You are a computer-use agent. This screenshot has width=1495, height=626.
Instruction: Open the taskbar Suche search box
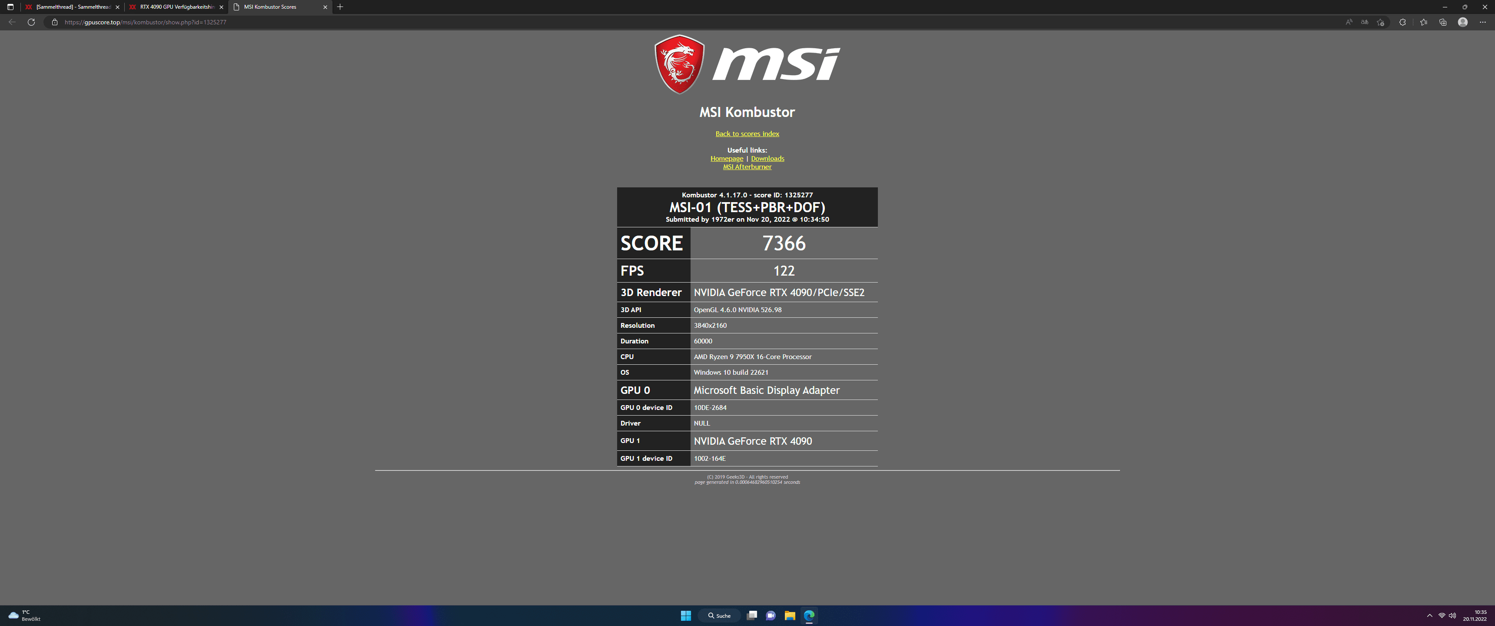(x=720, y=616)
